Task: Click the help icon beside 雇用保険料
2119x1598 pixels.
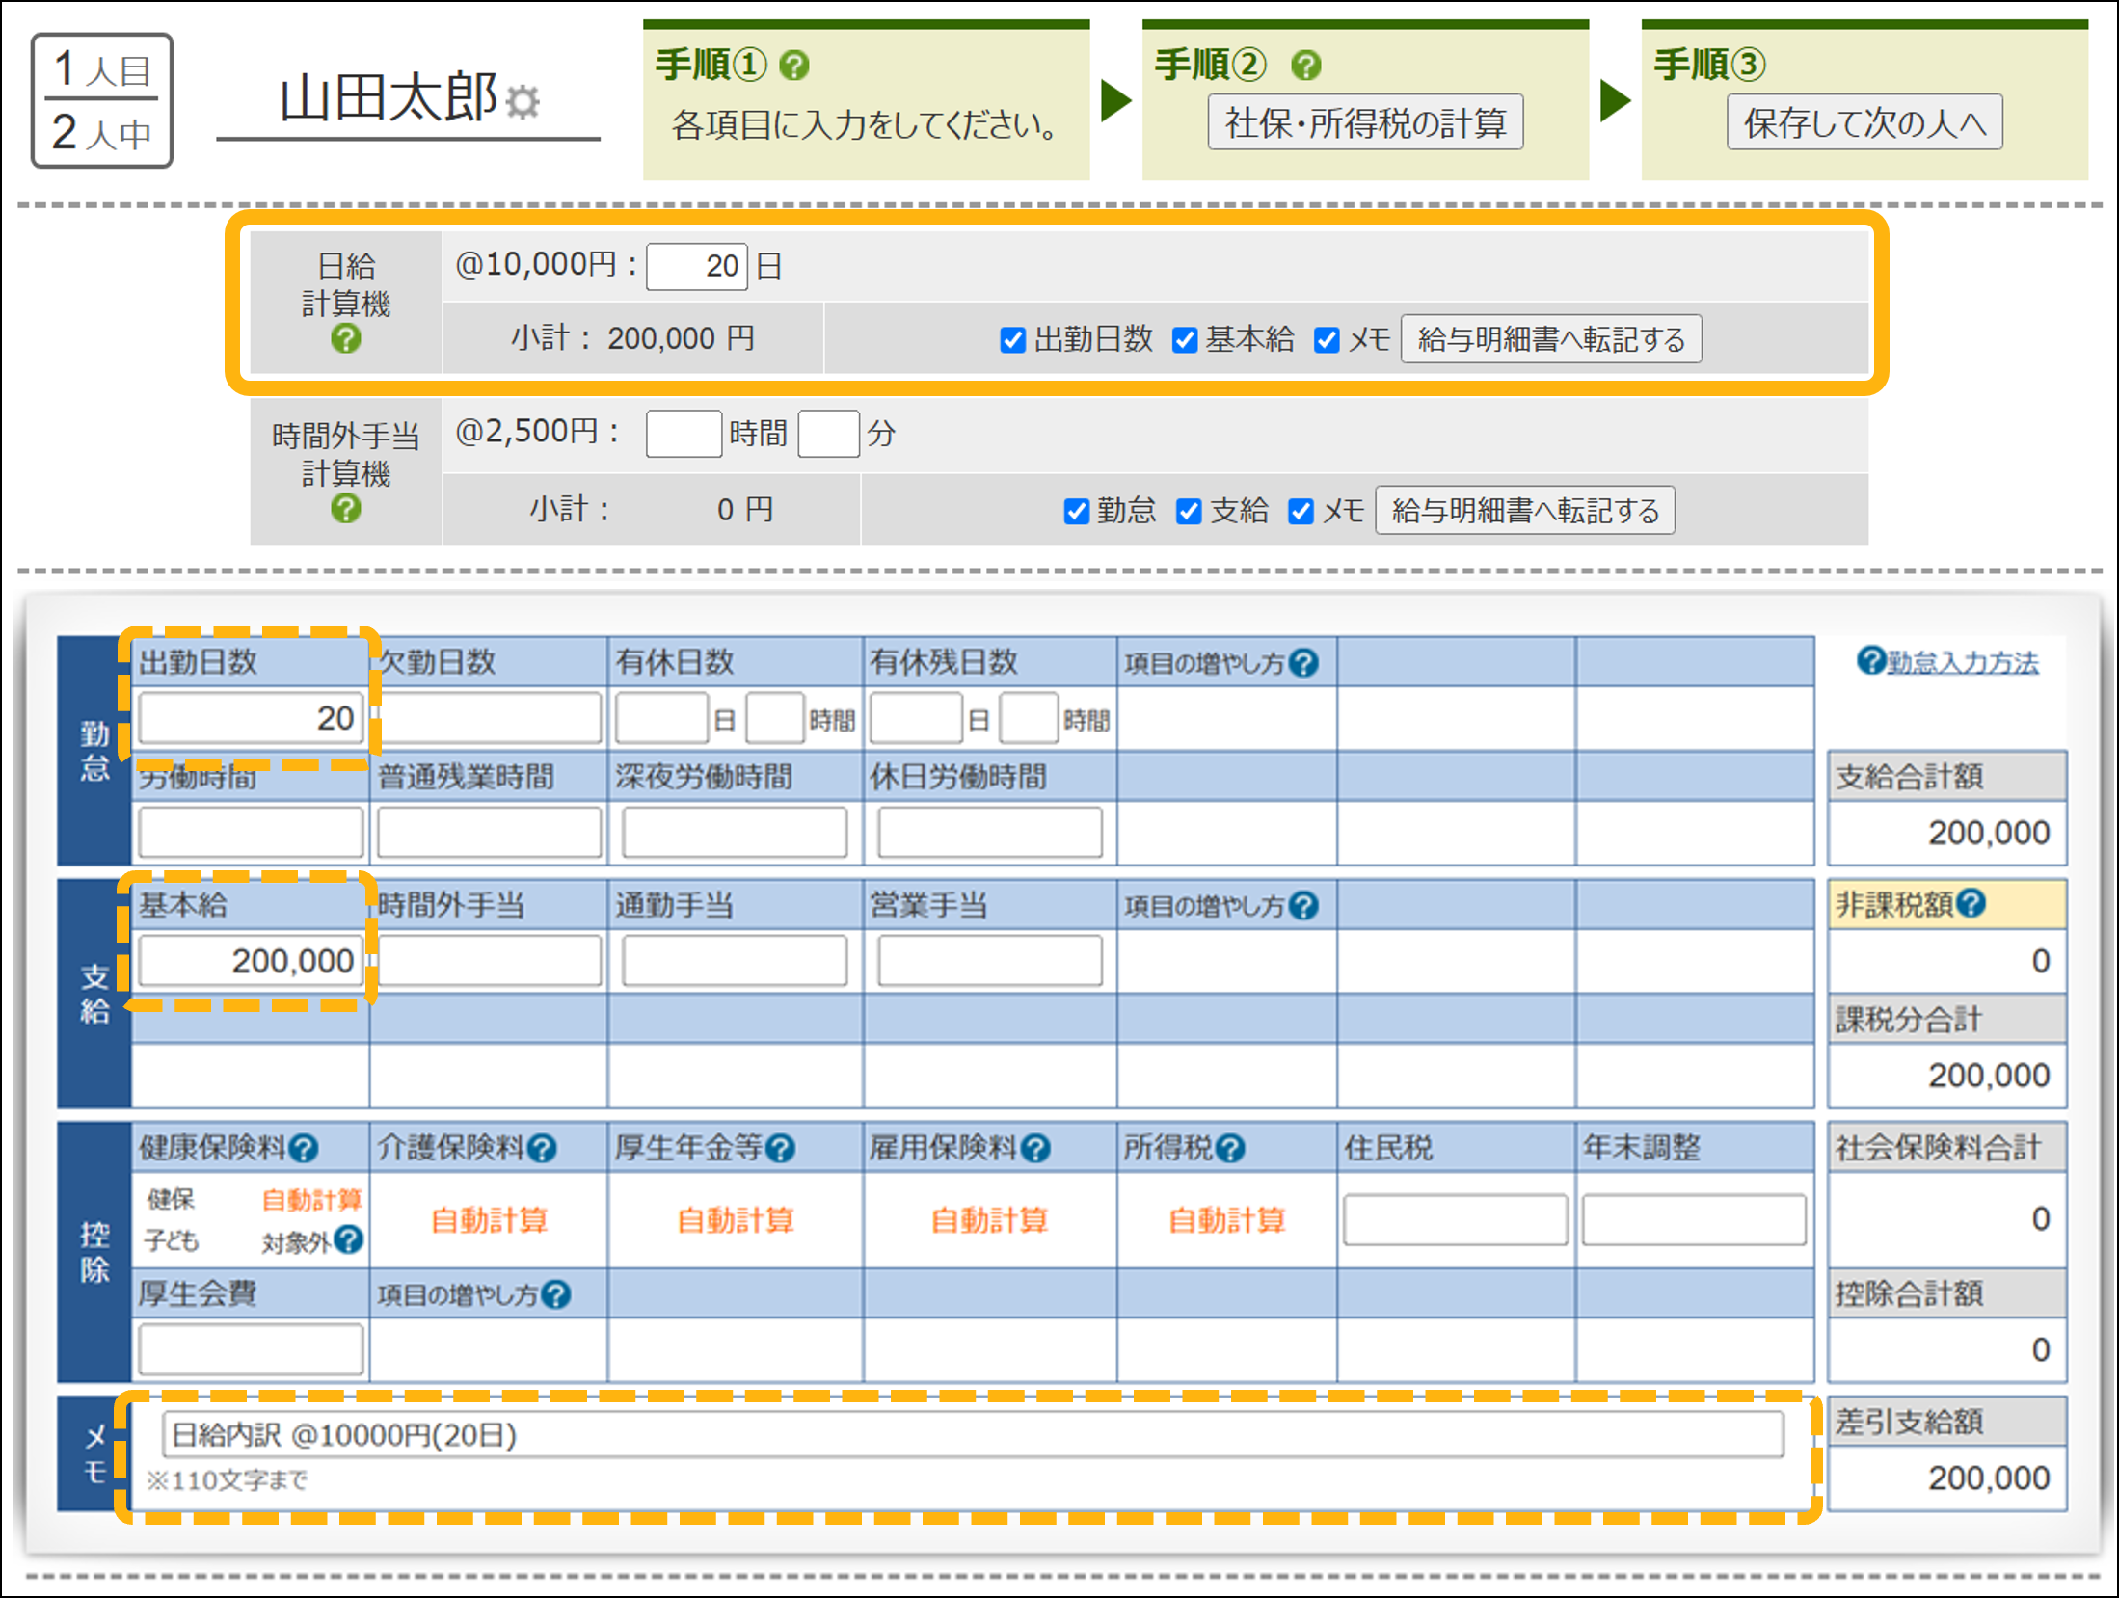Action: coord(1035,1148)
